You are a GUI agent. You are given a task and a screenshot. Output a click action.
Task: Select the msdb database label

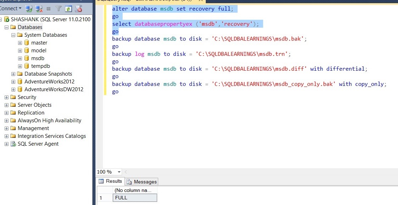[x=38, y=58]
